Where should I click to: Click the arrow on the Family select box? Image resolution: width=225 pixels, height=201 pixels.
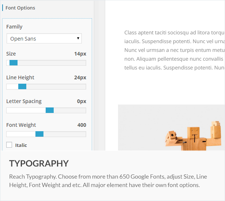tap(78, 38)
